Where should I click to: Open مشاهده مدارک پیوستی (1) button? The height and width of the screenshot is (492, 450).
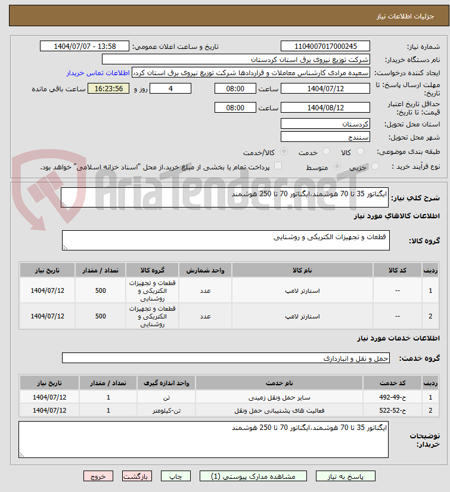tap(253, 476)
